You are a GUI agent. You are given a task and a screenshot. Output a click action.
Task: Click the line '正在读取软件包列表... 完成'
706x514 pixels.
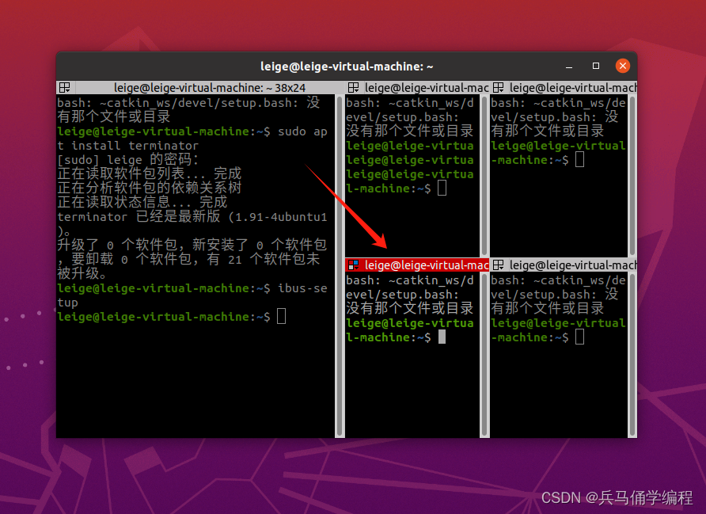click(150, 174)
